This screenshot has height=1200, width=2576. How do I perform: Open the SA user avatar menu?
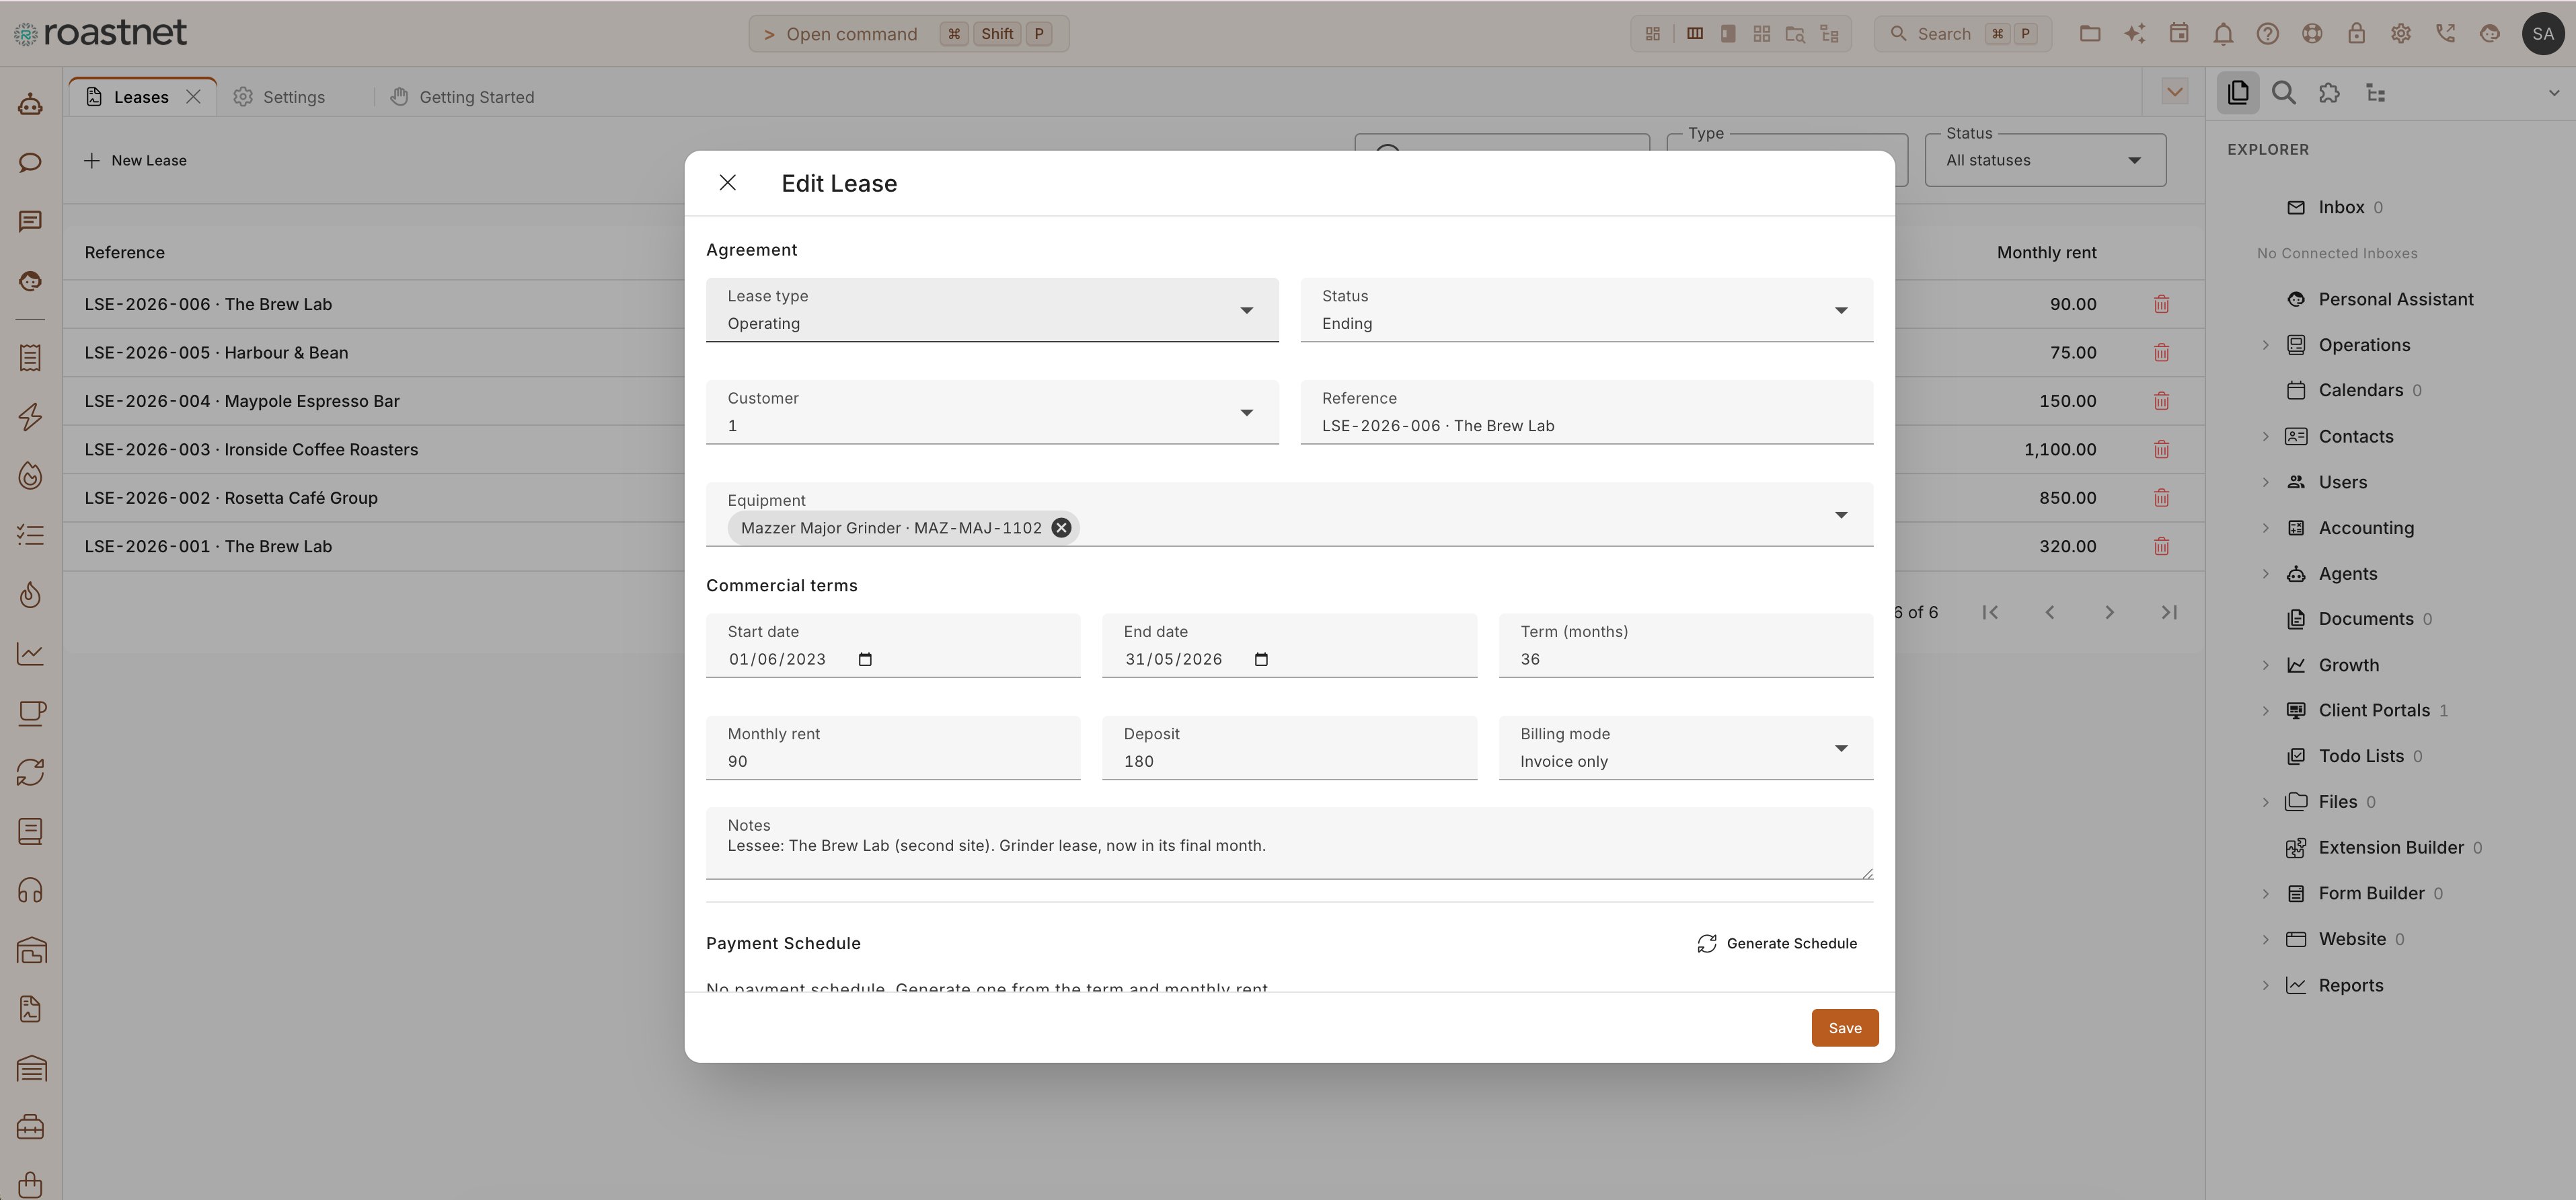[2542, 34]
